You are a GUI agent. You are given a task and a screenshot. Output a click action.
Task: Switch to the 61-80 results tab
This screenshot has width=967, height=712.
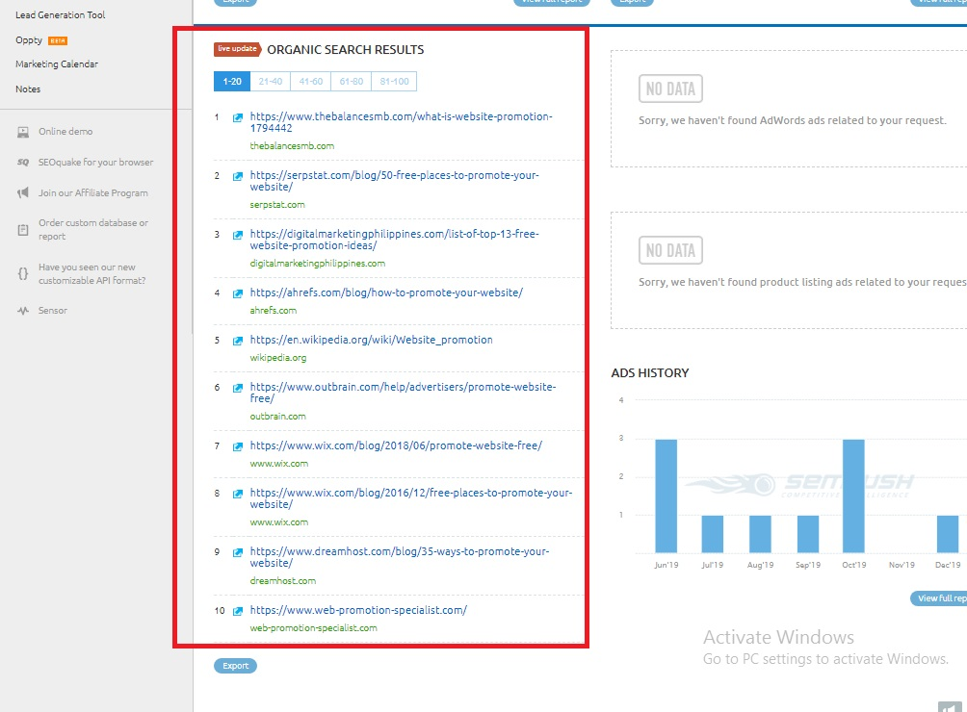pos(352,81)
